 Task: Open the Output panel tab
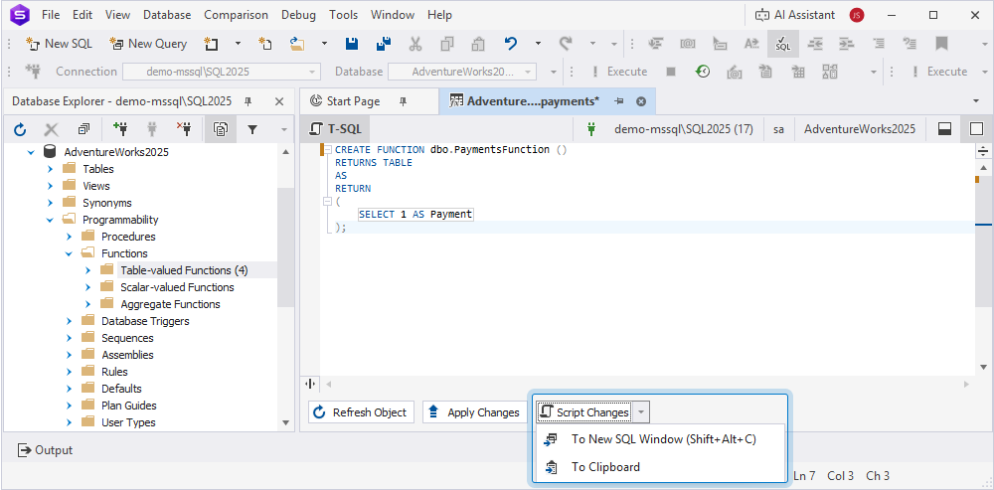[45, 450]
